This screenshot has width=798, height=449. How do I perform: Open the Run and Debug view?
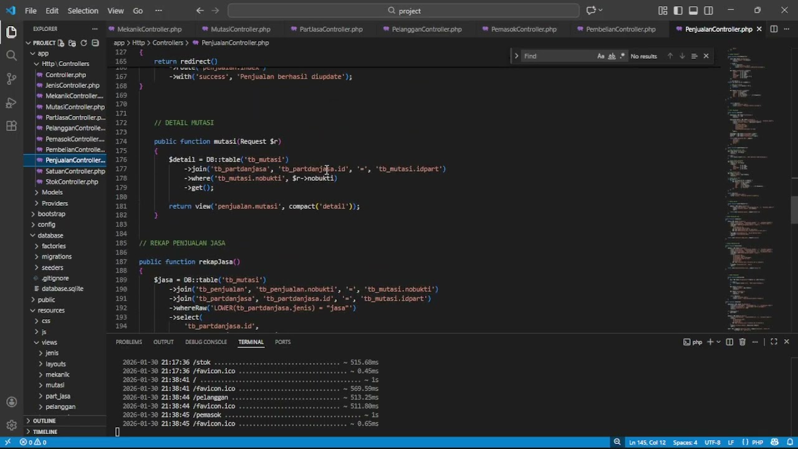11,102
